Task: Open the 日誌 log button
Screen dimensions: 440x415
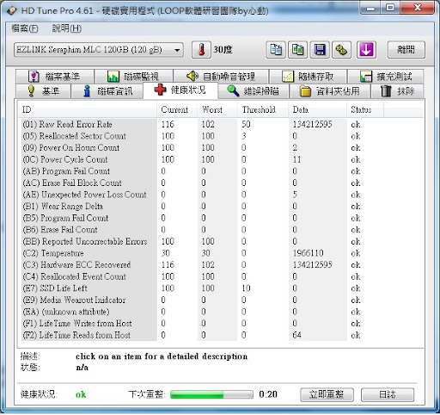Action: (388, 394)
